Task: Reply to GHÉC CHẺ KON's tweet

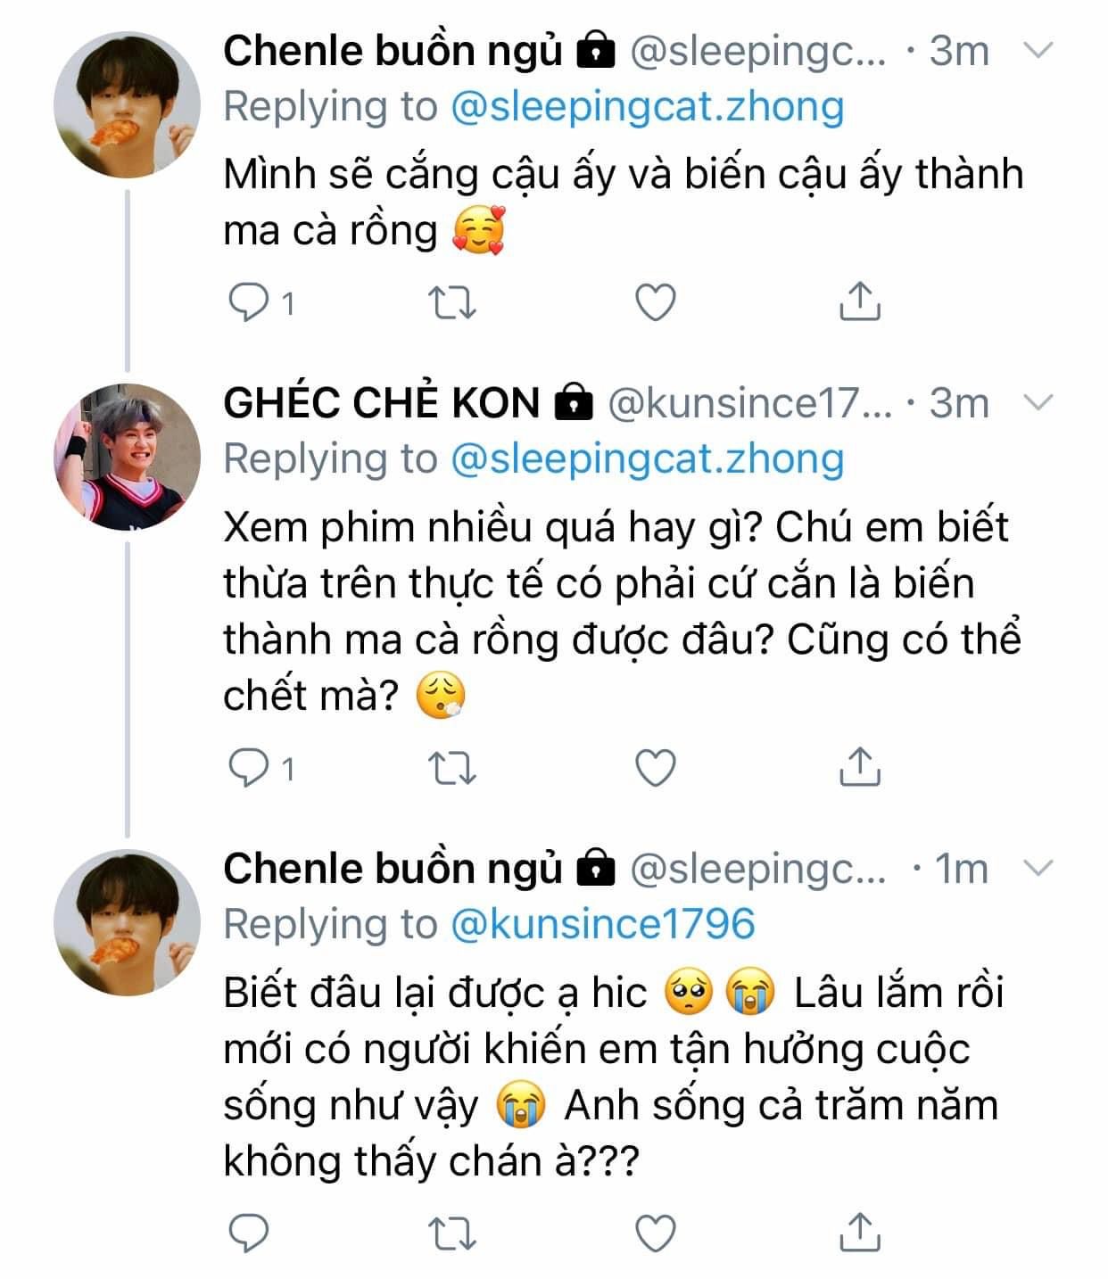Action: 249,768
